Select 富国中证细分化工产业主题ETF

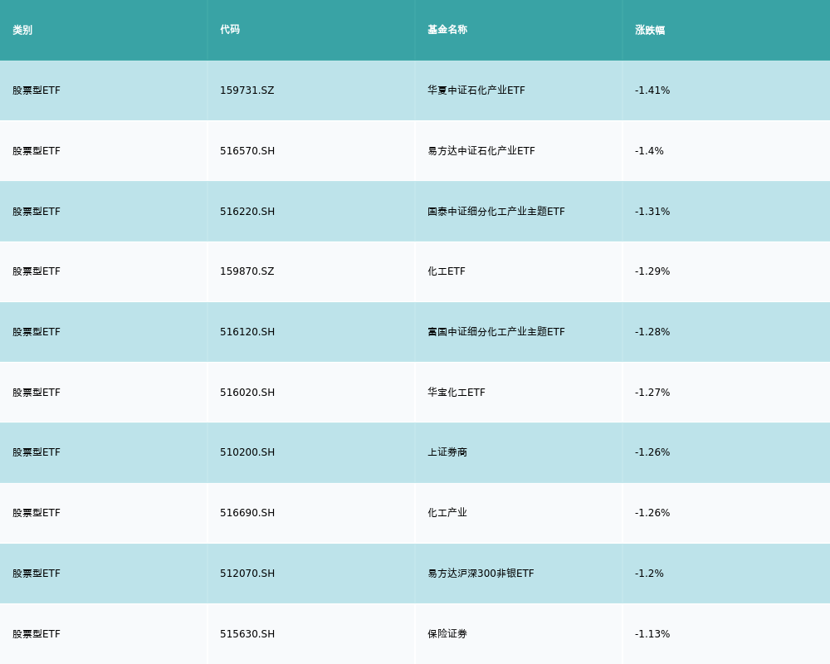[x=496, y=332]
